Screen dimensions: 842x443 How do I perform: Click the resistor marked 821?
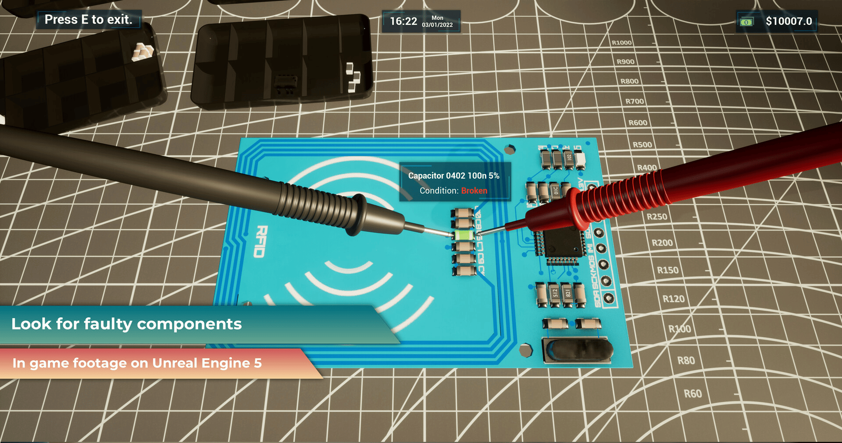pyautogui.click(x=568, y=293)
